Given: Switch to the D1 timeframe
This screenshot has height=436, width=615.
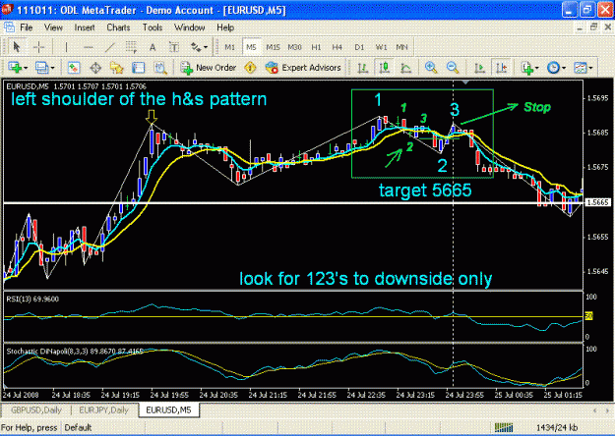Looking at the screenshot, I should tap(359, 47).
